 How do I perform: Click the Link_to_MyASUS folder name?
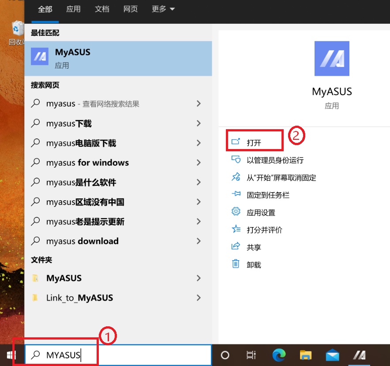coord(79,298)
